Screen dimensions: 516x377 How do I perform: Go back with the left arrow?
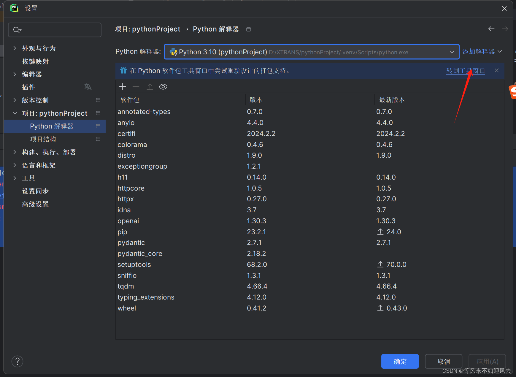[x=491, y=29]
